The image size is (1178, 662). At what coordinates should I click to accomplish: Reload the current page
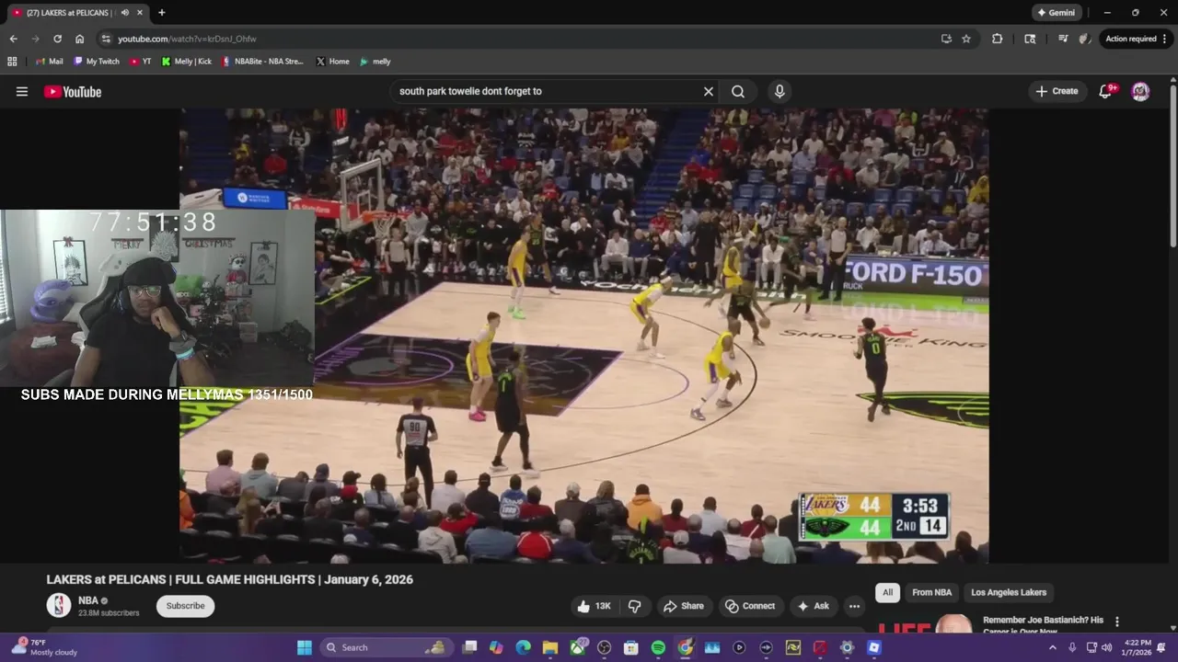click(57, 39)
